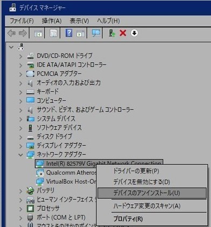Viewport: 211px width, 227px height.
Task: Click the Forward arrow toolbar icon
Action: (23, 33)
